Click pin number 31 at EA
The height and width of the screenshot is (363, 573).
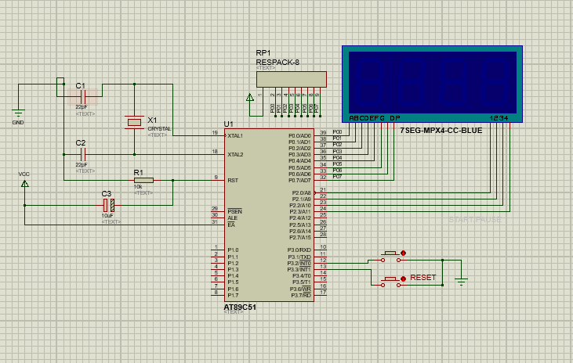215,222
